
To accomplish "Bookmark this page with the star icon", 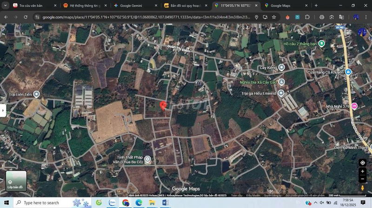I will pos(274,17).
